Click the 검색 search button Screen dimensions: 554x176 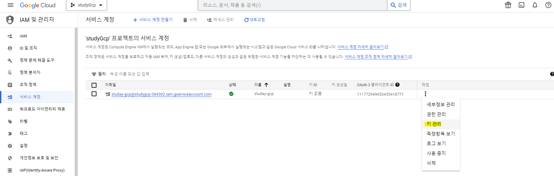pyautogui.click(x=399, y=5)
